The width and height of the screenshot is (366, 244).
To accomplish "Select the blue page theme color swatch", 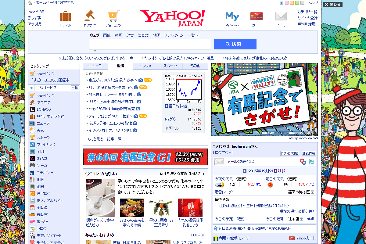I will [x=282, y=3].
